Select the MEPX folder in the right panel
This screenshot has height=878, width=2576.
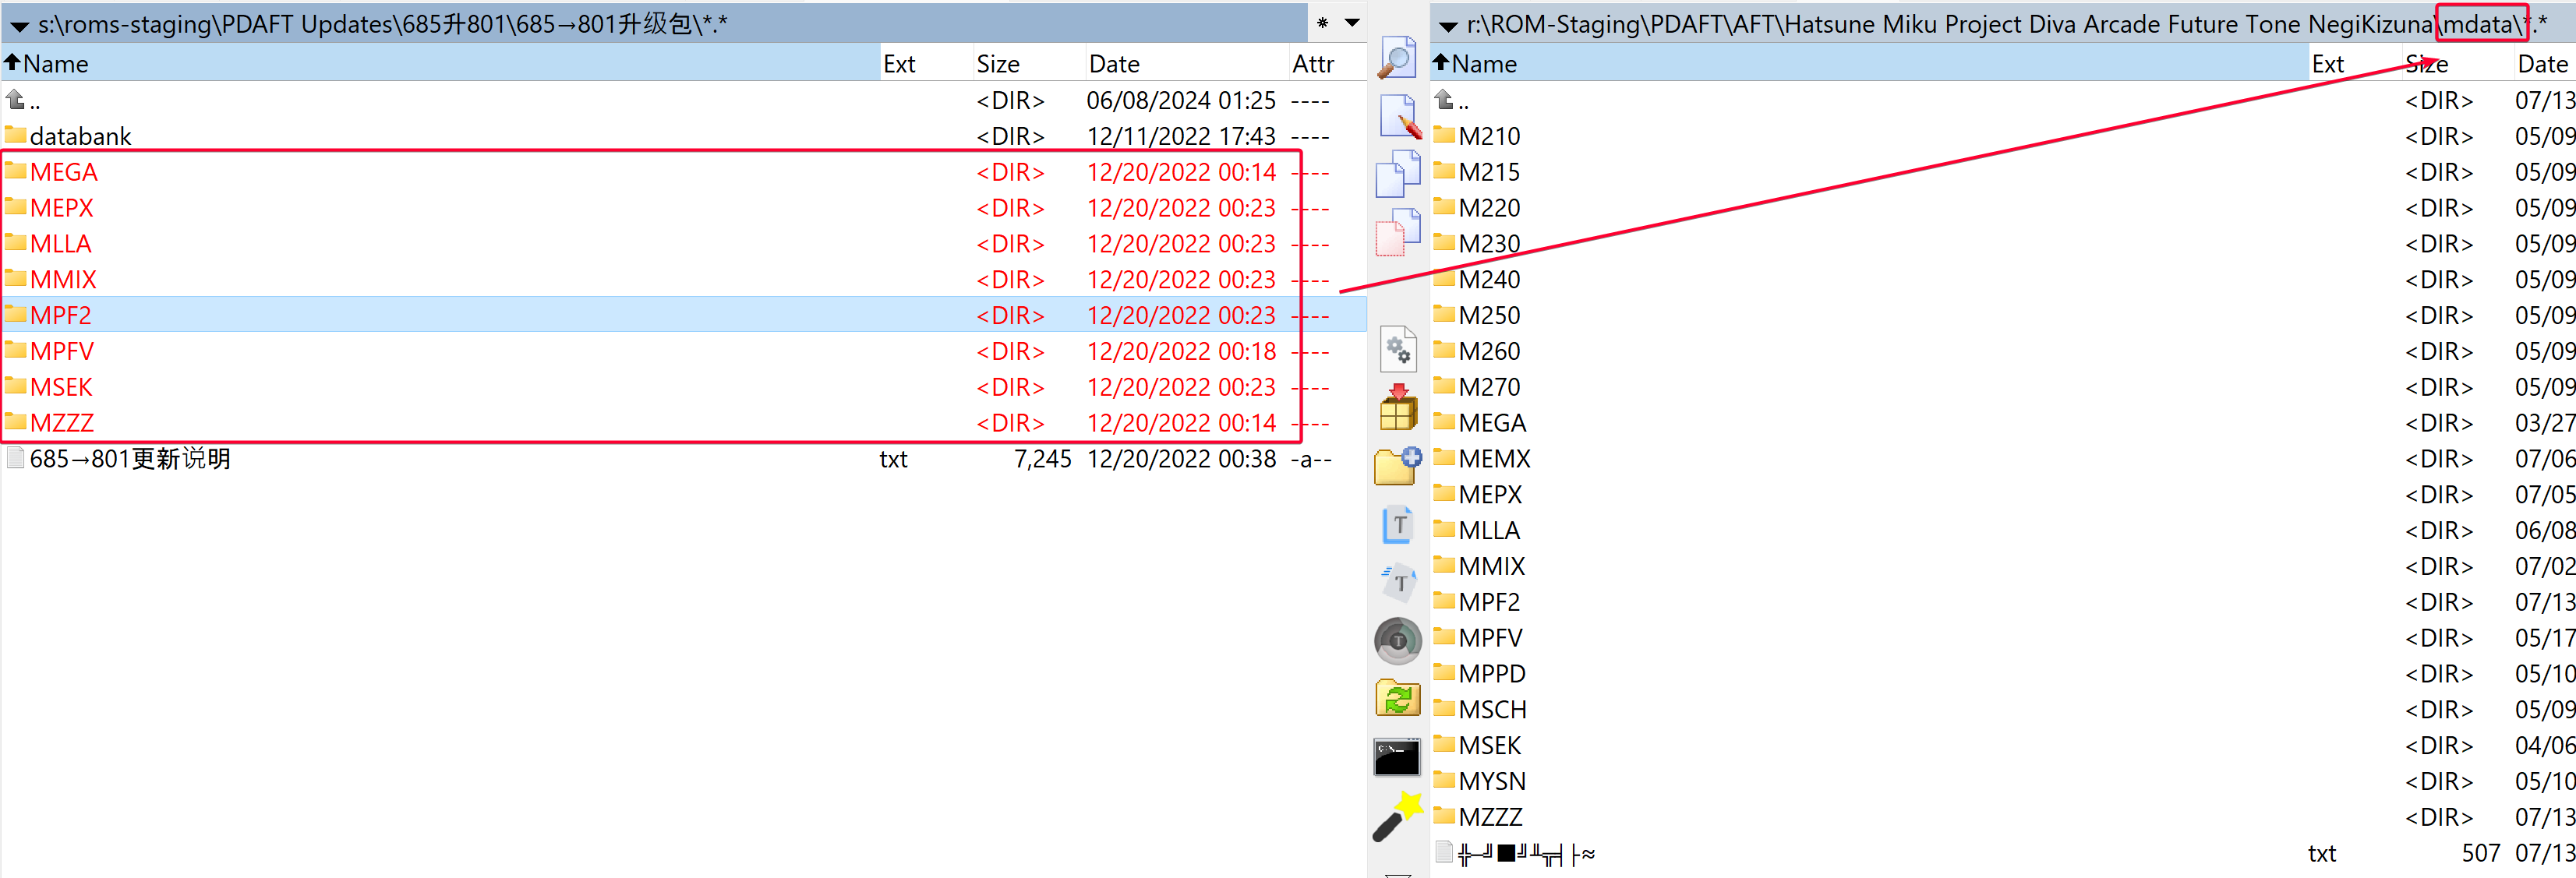(2003, 495)
